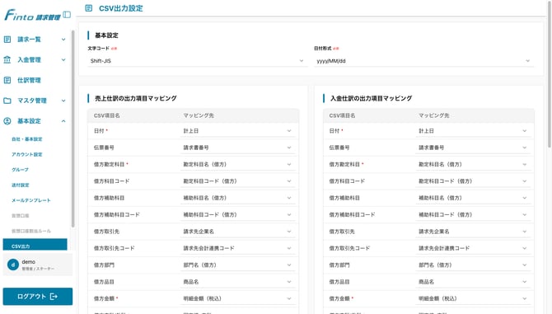Click the CSV出力設定 page title icon

coord(89,8)
